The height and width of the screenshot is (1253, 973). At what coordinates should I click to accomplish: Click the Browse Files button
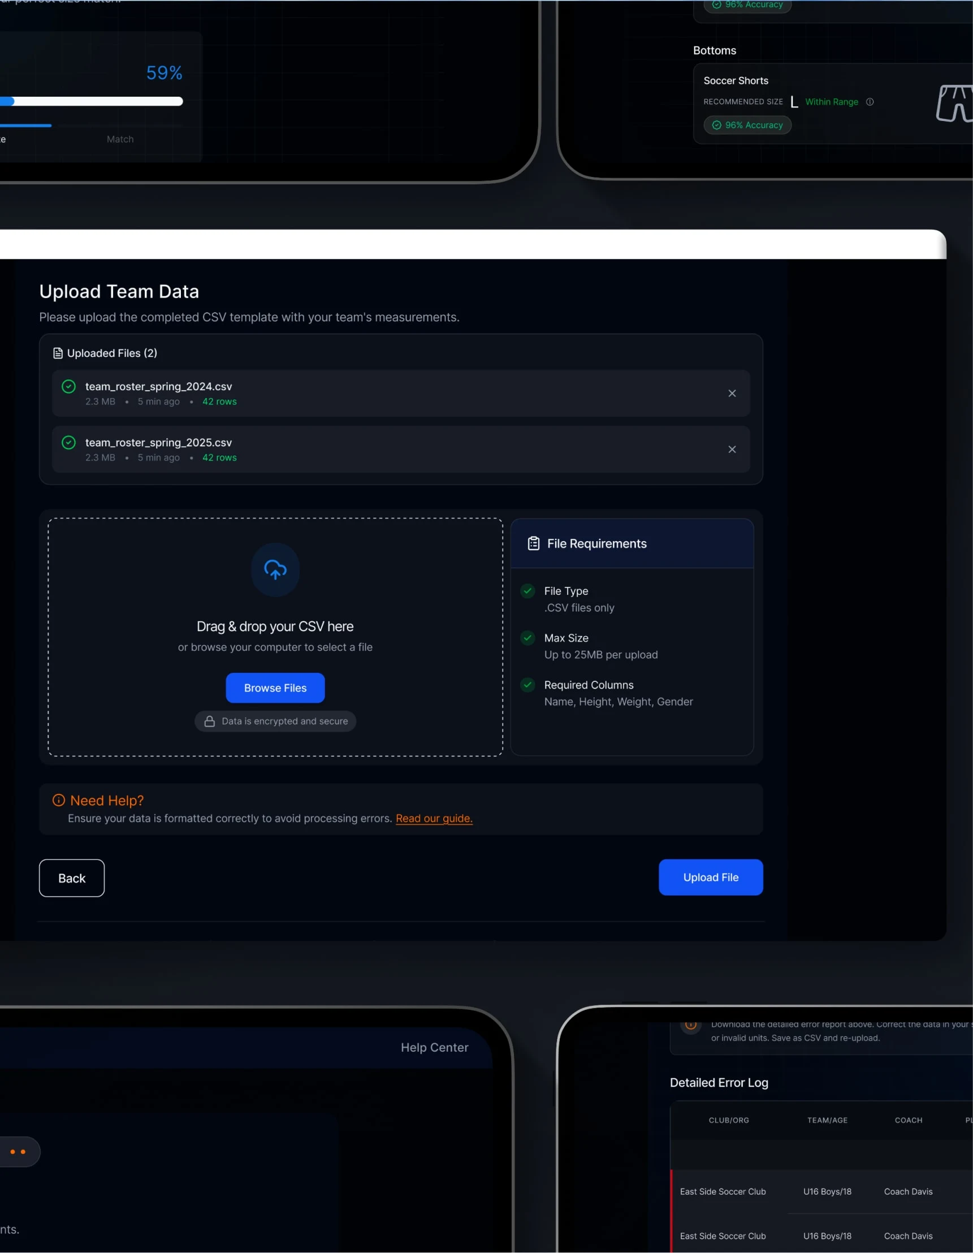point(275,688)
